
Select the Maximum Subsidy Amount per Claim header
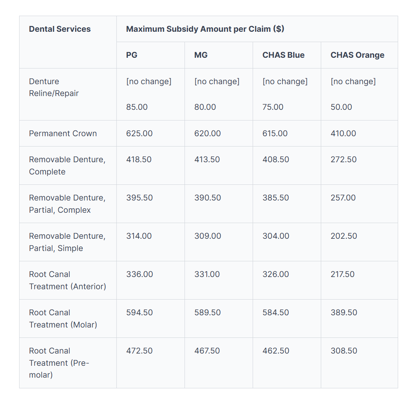[x=205, y=29]
